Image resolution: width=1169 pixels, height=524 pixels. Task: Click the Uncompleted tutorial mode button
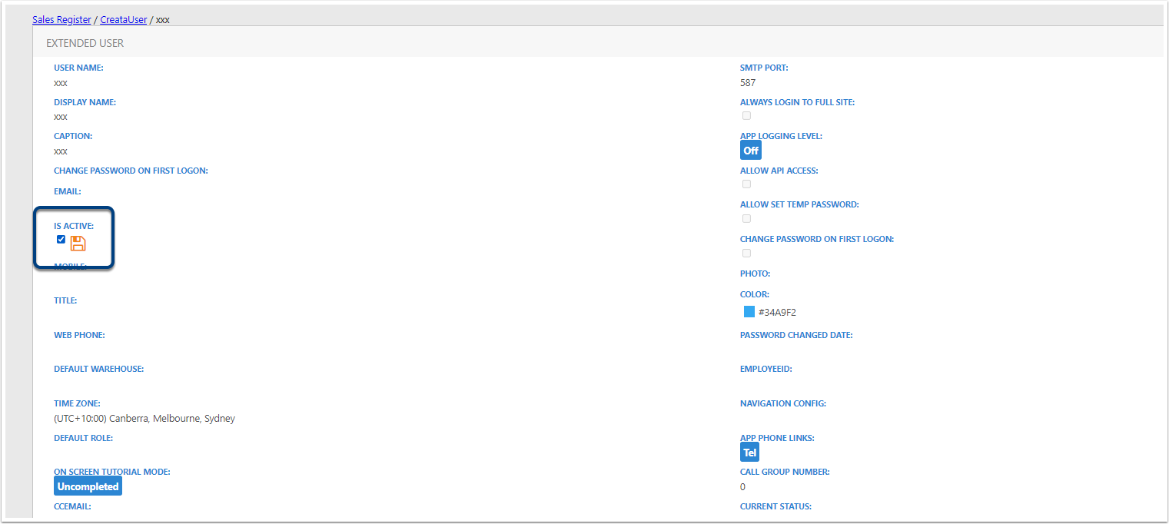click(88, 486)
